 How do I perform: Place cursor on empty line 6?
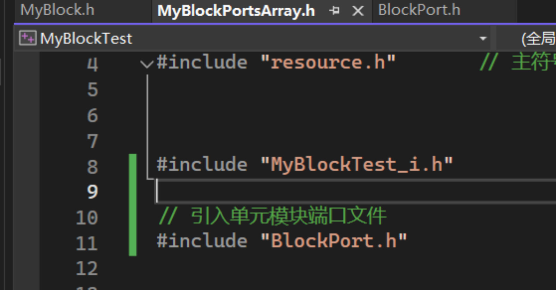tap(347, 115)
